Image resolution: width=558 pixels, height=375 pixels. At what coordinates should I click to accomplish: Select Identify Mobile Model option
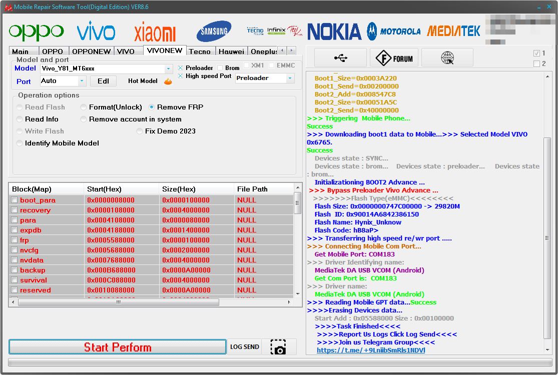[20, 143]
